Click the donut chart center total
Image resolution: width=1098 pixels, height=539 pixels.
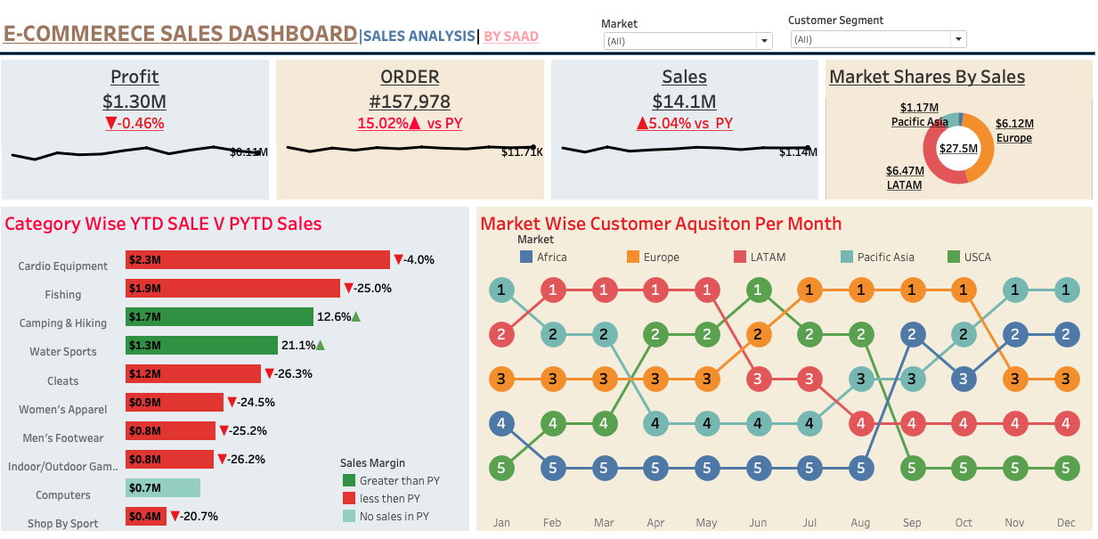point(958,149)
